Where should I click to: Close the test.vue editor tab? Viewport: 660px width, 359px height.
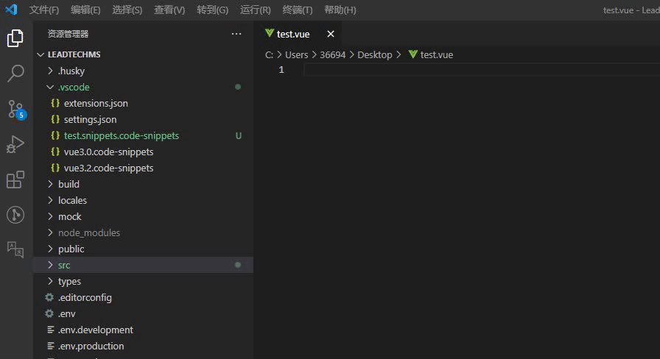(x=331, y=34)
